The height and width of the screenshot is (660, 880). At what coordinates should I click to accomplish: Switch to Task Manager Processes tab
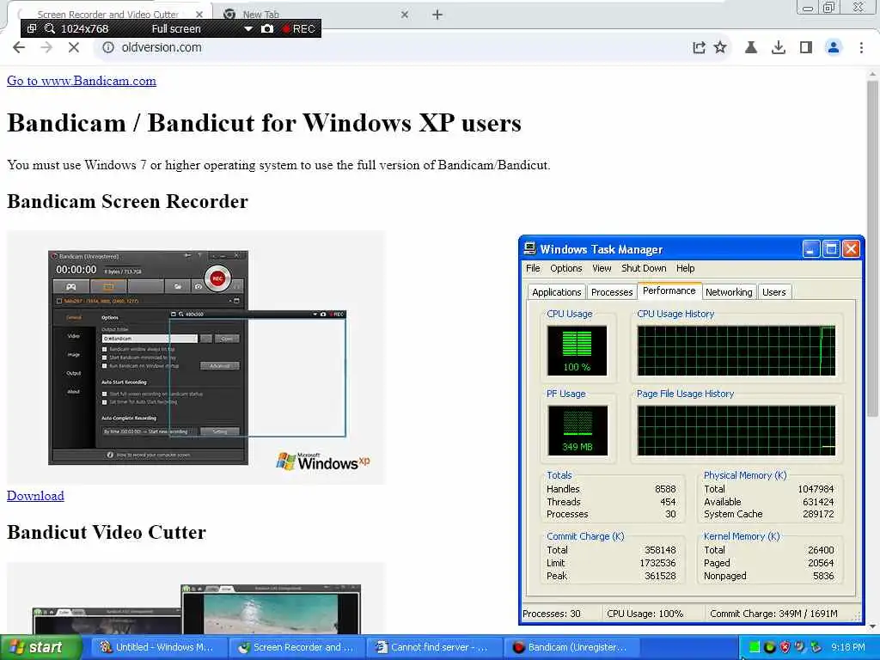[612, 292]
